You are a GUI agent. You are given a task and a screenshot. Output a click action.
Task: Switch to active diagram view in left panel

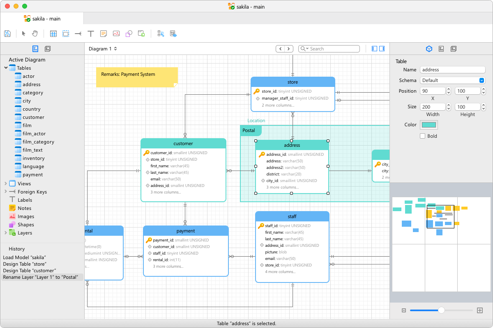click(x=35, y=49)
